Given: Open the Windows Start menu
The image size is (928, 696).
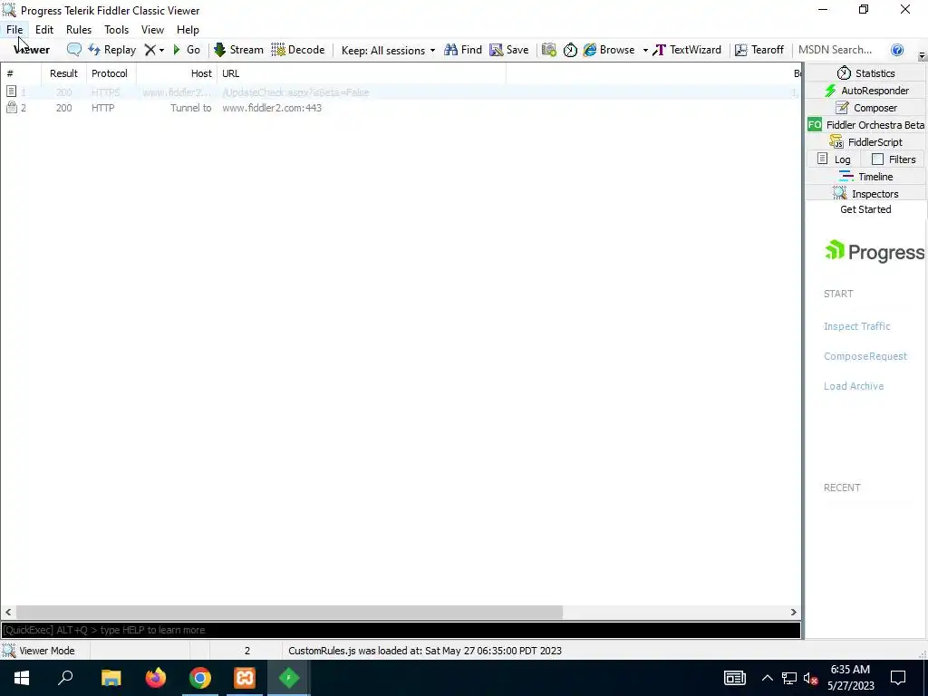Looking at the screenshot, I should point(22,678).
